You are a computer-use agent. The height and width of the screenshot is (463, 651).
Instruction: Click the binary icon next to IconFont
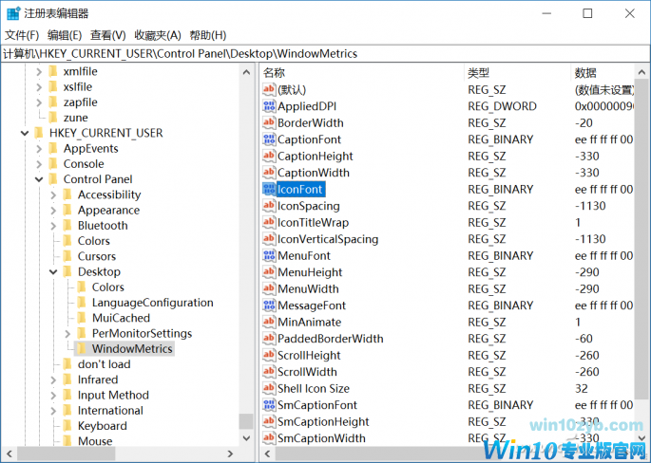[x=269, y=189]
